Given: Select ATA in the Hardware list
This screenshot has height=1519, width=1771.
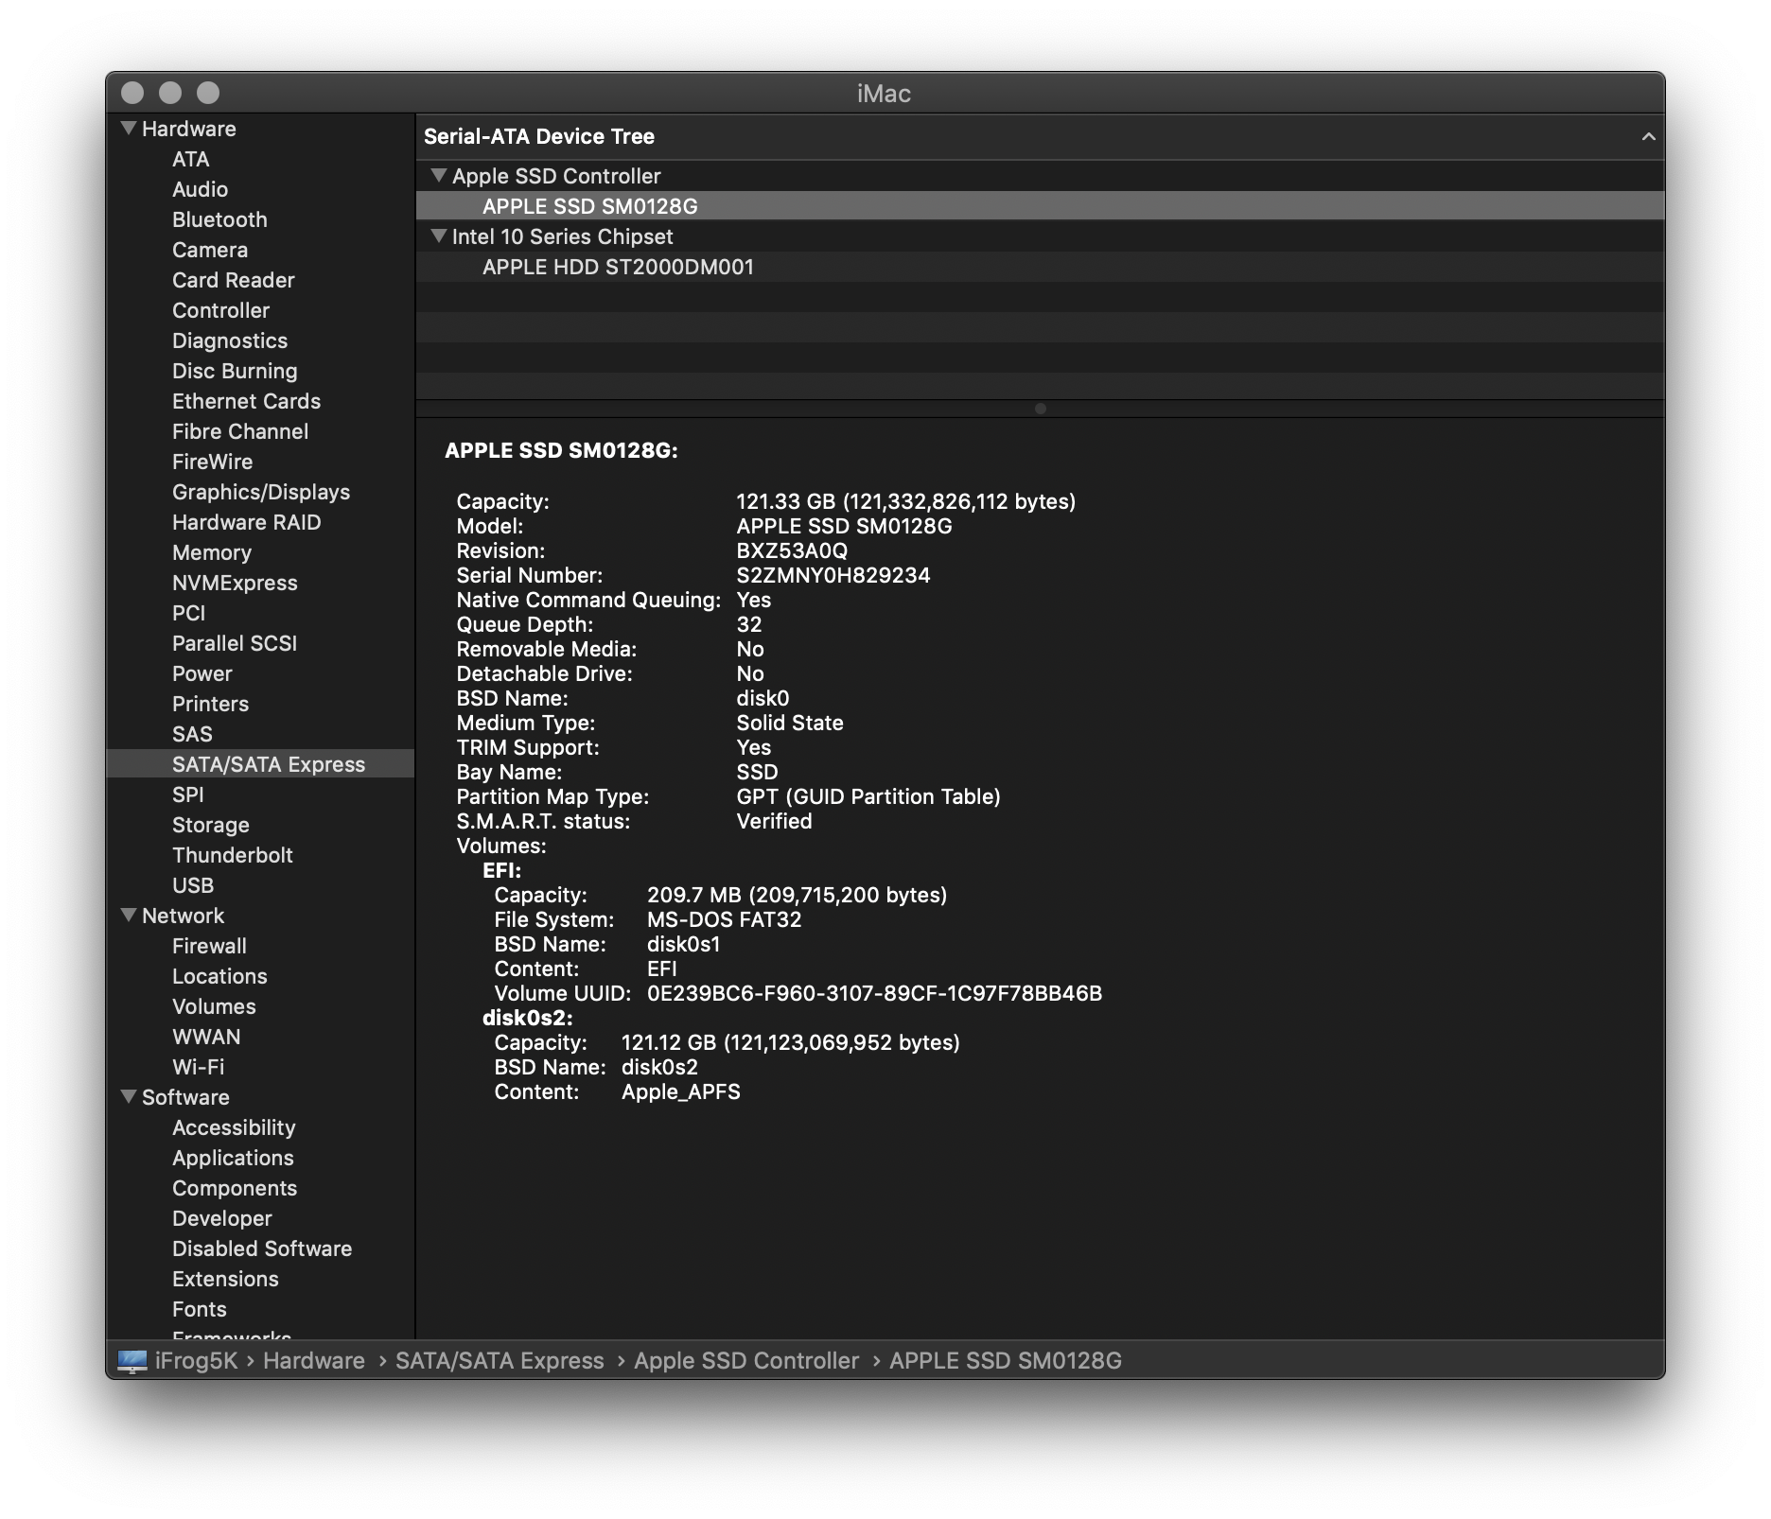Looking at the screenshot, I should [190, 159].
